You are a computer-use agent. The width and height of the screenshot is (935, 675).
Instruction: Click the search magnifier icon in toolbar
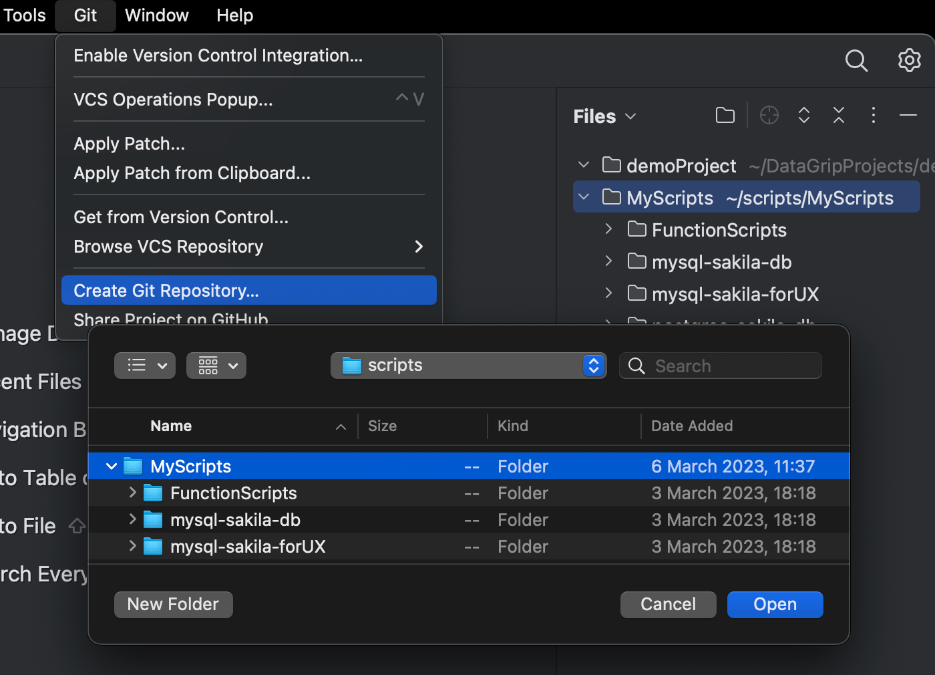pyautogui.click(x=856, y=61)
